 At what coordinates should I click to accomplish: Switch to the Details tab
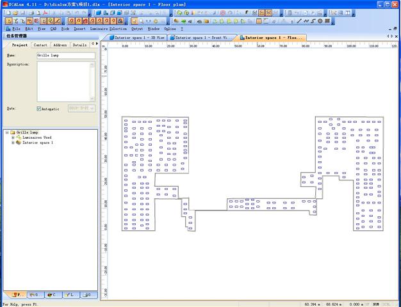[x=79, y=45]
